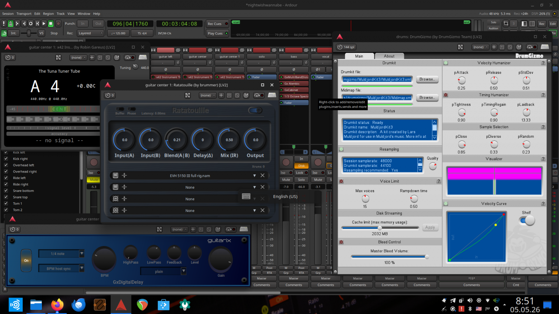Uncheck the Overhead left checkbox

6,165
